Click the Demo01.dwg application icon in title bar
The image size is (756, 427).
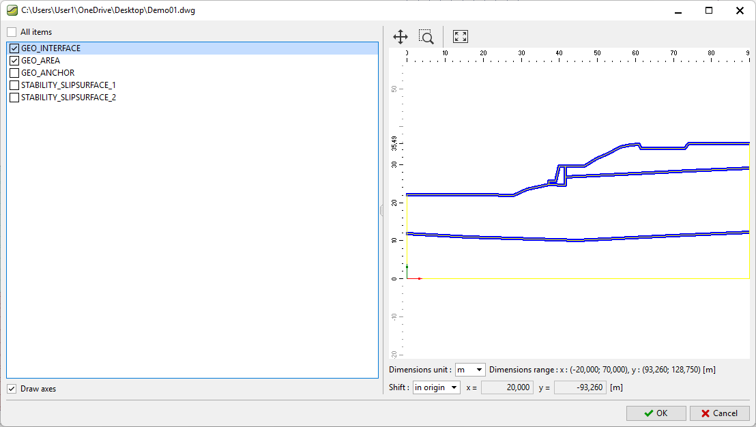pyautogui.click(x=12, y=11)
